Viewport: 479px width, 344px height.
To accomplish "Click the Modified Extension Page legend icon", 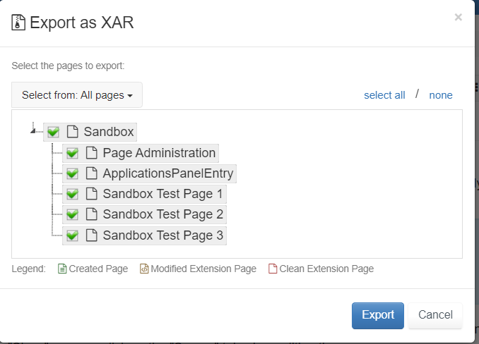I will pyautogui.click(x=144, y=269).
